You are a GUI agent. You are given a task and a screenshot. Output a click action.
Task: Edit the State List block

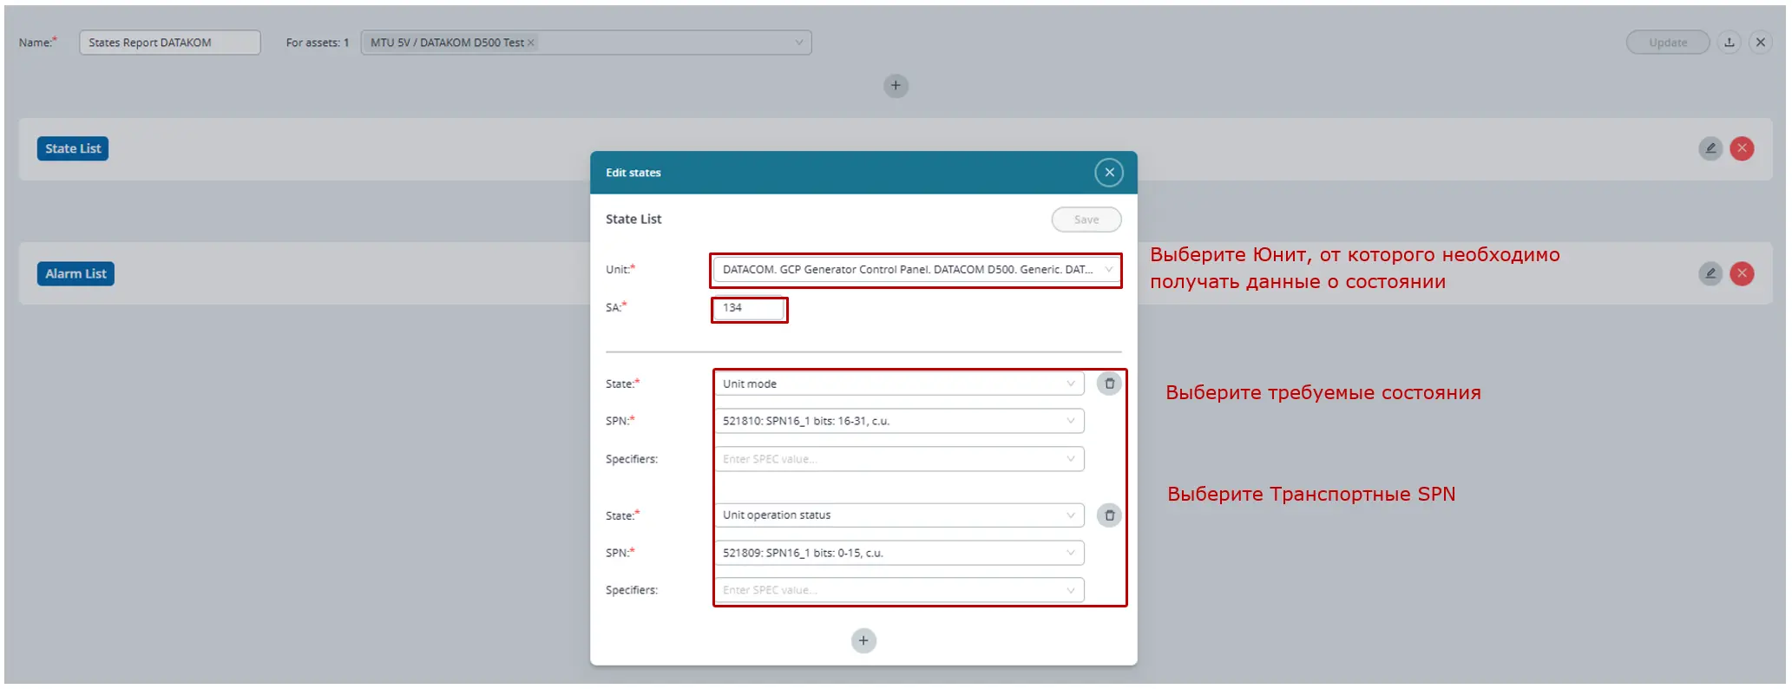1710,148
